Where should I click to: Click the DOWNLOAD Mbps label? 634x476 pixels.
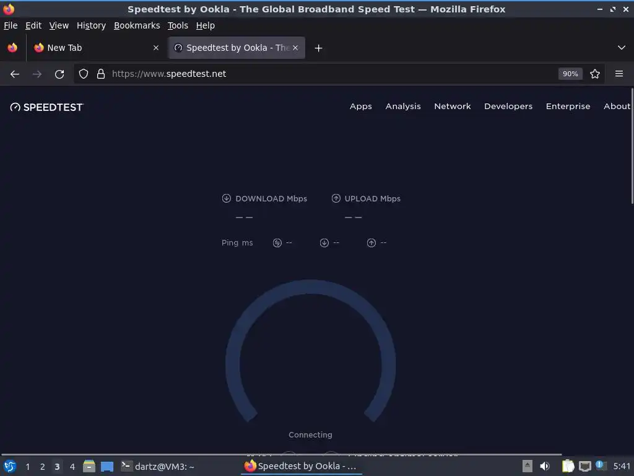pyautogui.click(x=271, y=199)
